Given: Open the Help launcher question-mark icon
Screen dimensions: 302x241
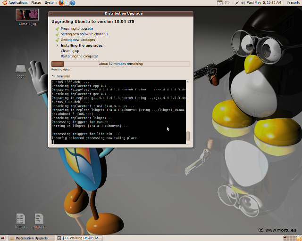Looking at the screenshot, I should [x=73, y=3].
